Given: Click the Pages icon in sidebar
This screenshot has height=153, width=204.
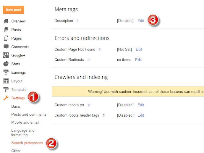Looking at the screenshot, I should [6, 38].
